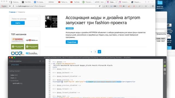Screen dimensions: 175x98
Task: Follow the 'Главная' breadcrumb link
Action: (12, 12)
